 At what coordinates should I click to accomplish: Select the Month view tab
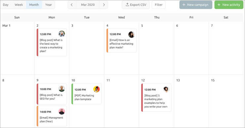click(x=34, y=5)
